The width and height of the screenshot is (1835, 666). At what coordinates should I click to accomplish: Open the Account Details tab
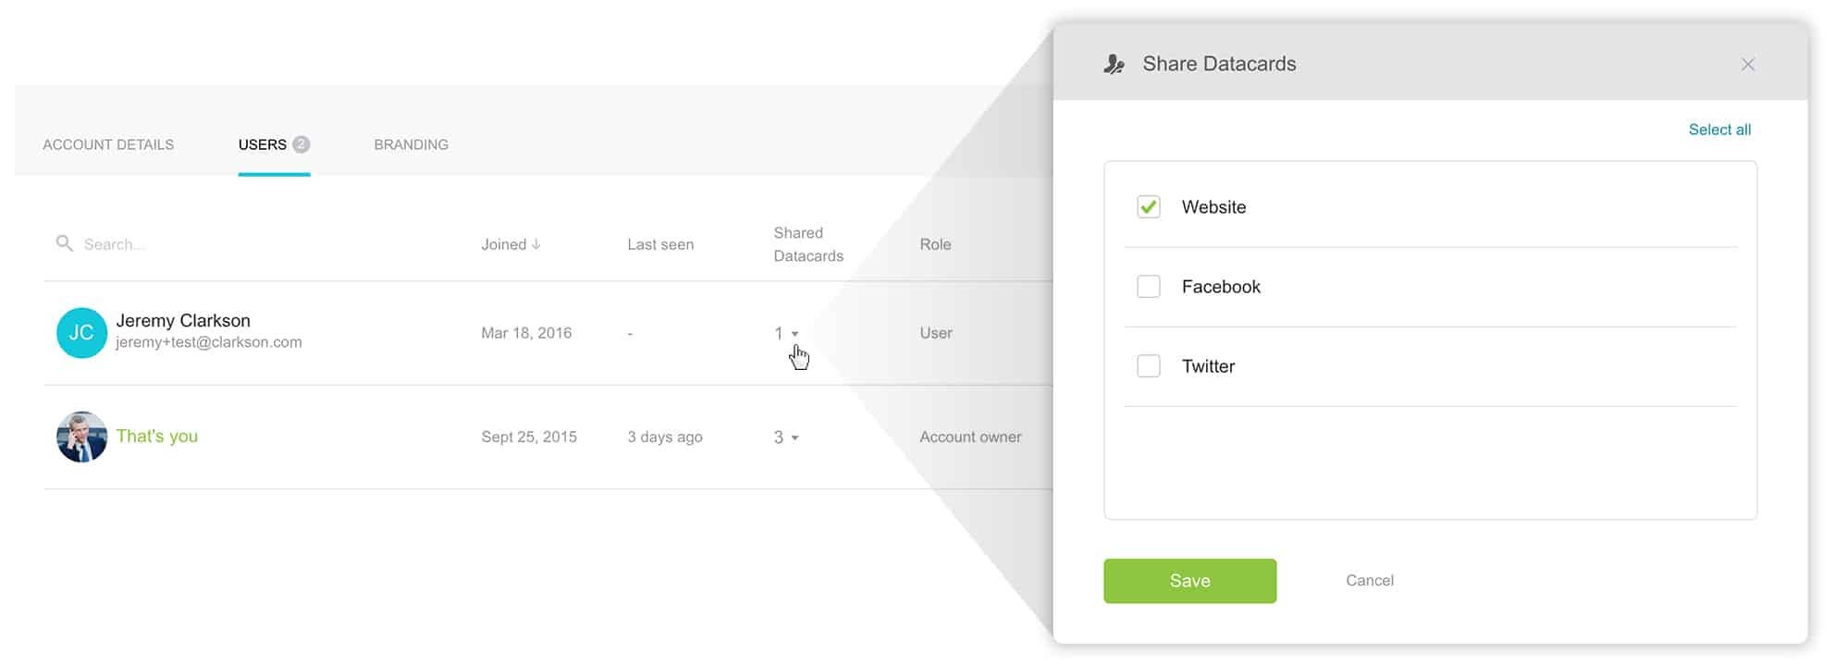point(108,144)
